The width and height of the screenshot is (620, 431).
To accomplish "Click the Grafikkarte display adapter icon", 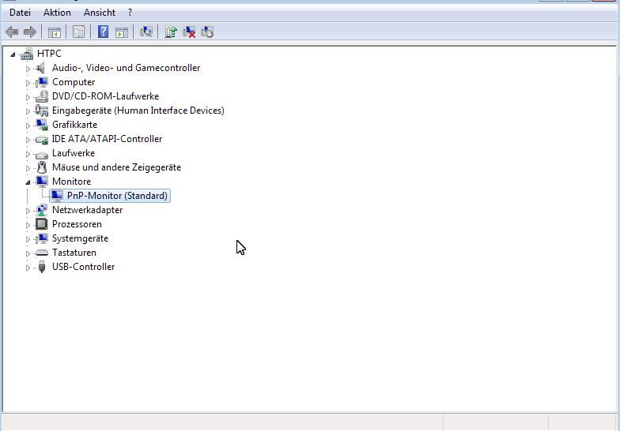I will (x=41, y=125).
